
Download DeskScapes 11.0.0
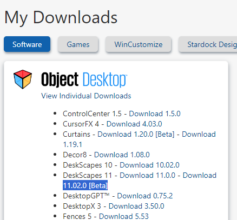pos(147,175)
